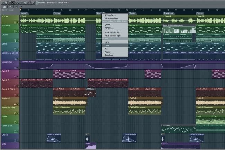Jump to the Verse 1 marker
225x150 pixels.
[x=24, y=13]
